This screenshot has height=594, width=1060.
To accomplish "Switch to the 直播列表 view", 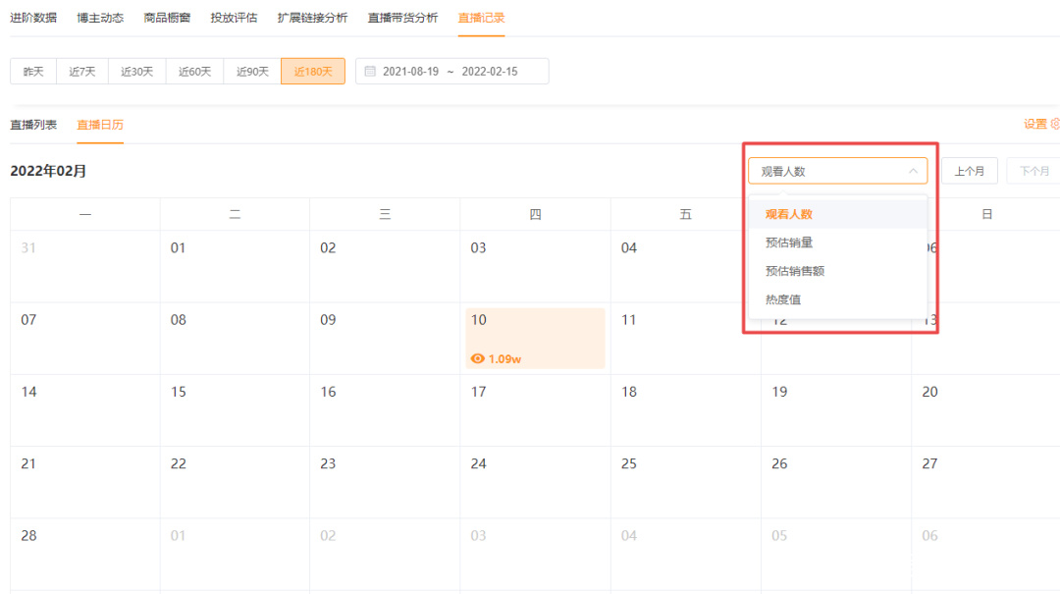I will pos(33,125).
